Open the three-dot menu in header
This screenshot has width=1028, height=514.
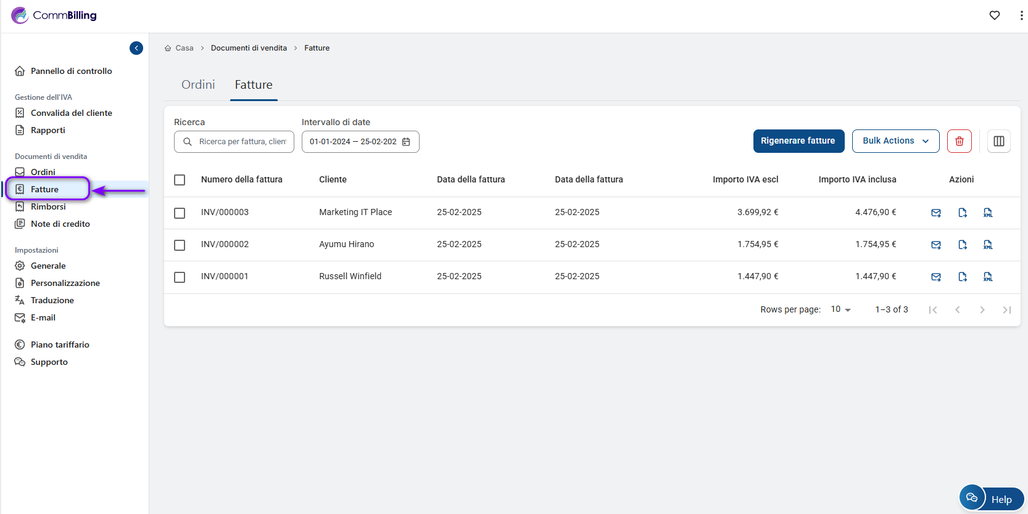point(1021,15)
